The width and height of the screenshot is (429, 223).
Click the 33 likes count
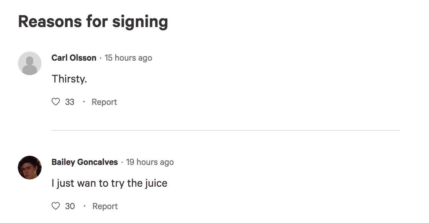click(70, 102)
